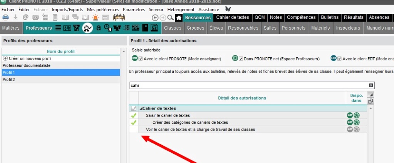Click the download arrow icon in the toolbar
The width and height of the screenshot is (394, 163).
click(x=15, y=18)
